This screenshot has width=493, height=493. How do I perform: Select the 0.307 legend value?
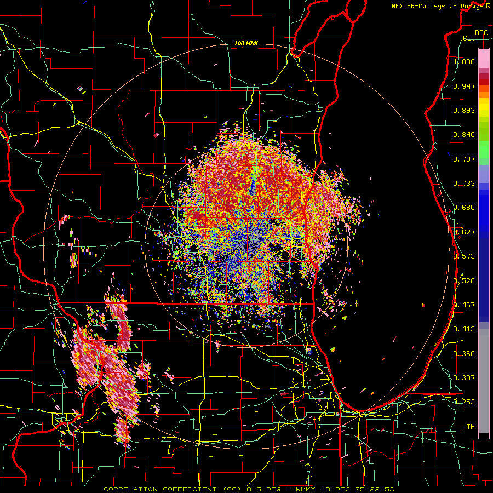tap(464, 378)
